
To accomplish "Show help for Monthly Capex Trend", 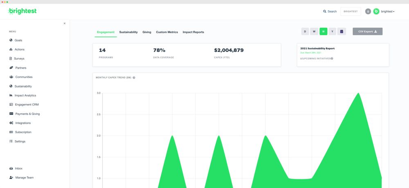I will pos(134,77).
